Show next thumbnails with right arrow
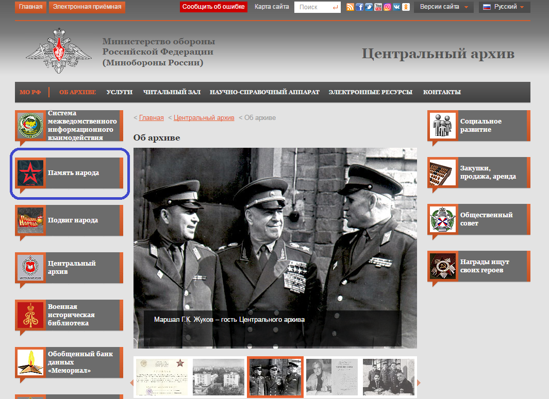 click(419, 383)
